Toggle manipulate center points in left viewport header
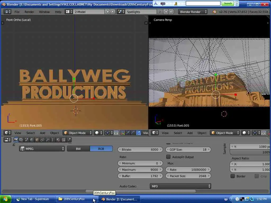271x203 pixels. point(116,133)
